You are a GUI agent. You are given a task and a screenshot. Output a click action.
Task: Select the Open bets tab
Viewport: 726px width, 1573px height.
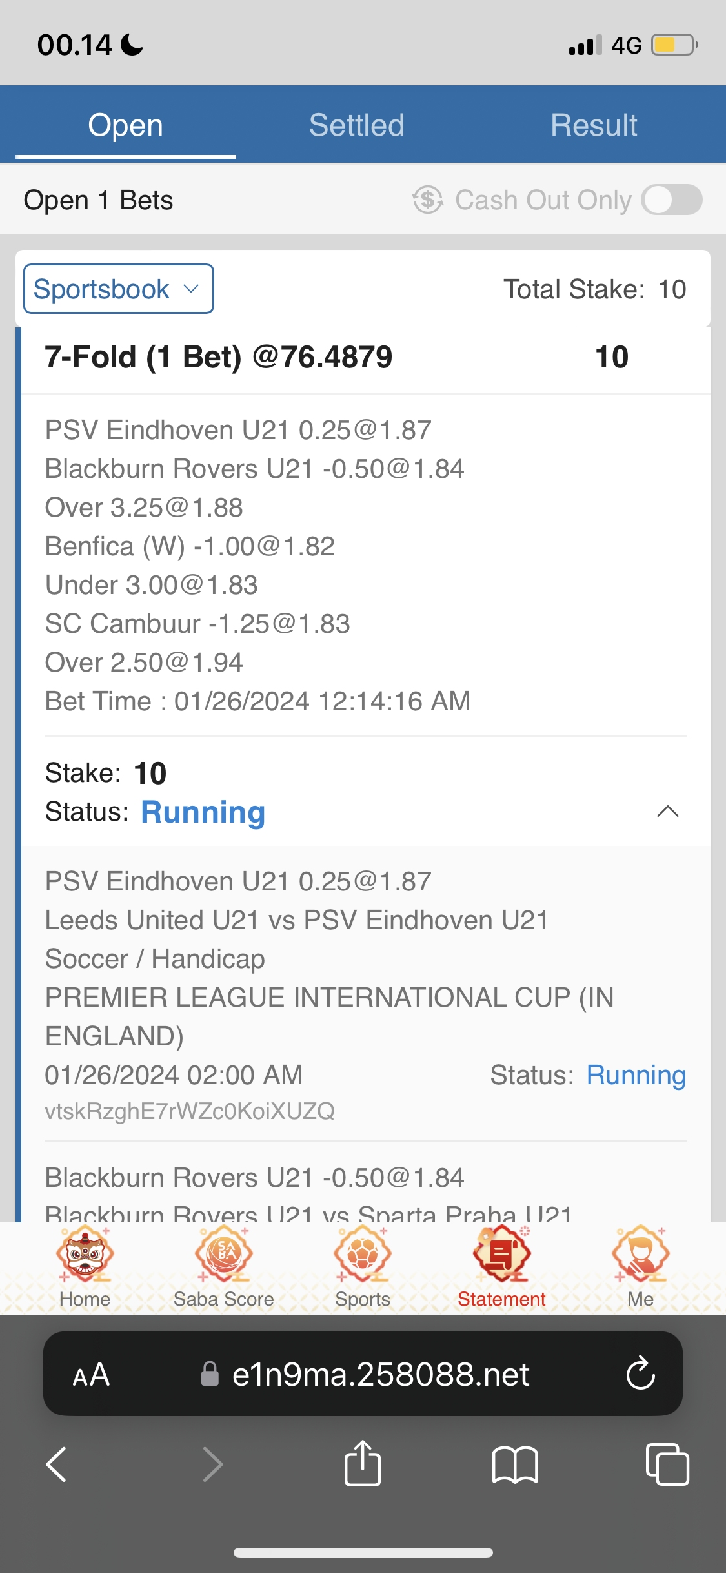click(x=126, y=125)
